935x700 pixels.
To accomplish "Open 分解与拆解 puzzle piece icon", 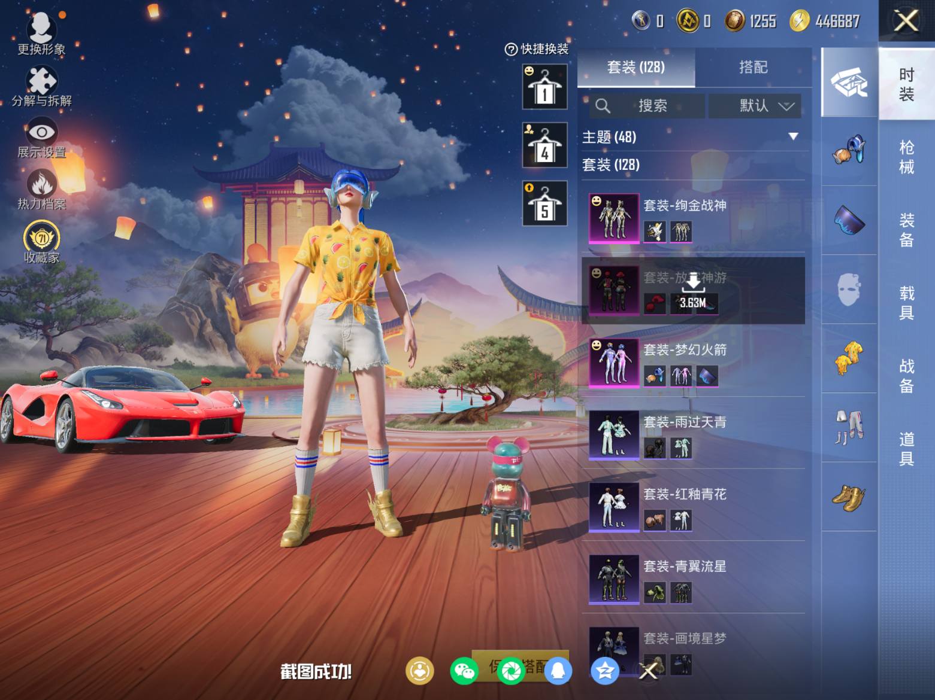I will tap(41, 86).
